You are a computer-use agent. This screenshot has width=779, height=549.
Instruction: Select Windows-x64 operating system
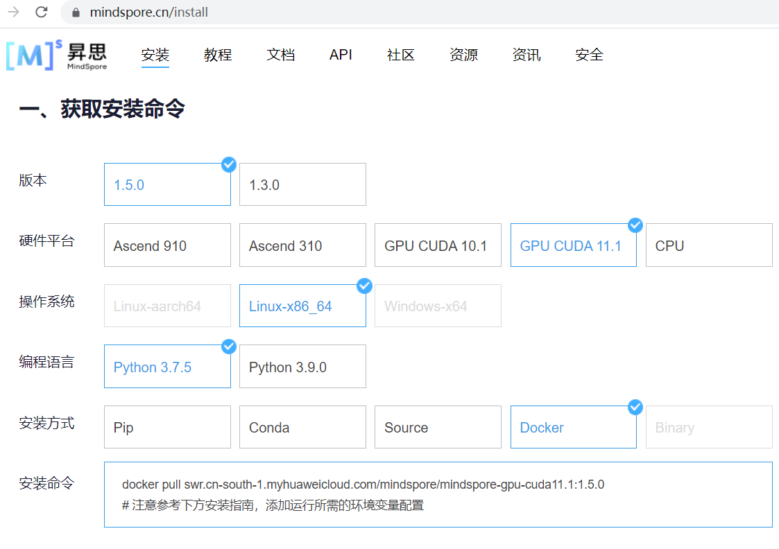coord(438,306)
